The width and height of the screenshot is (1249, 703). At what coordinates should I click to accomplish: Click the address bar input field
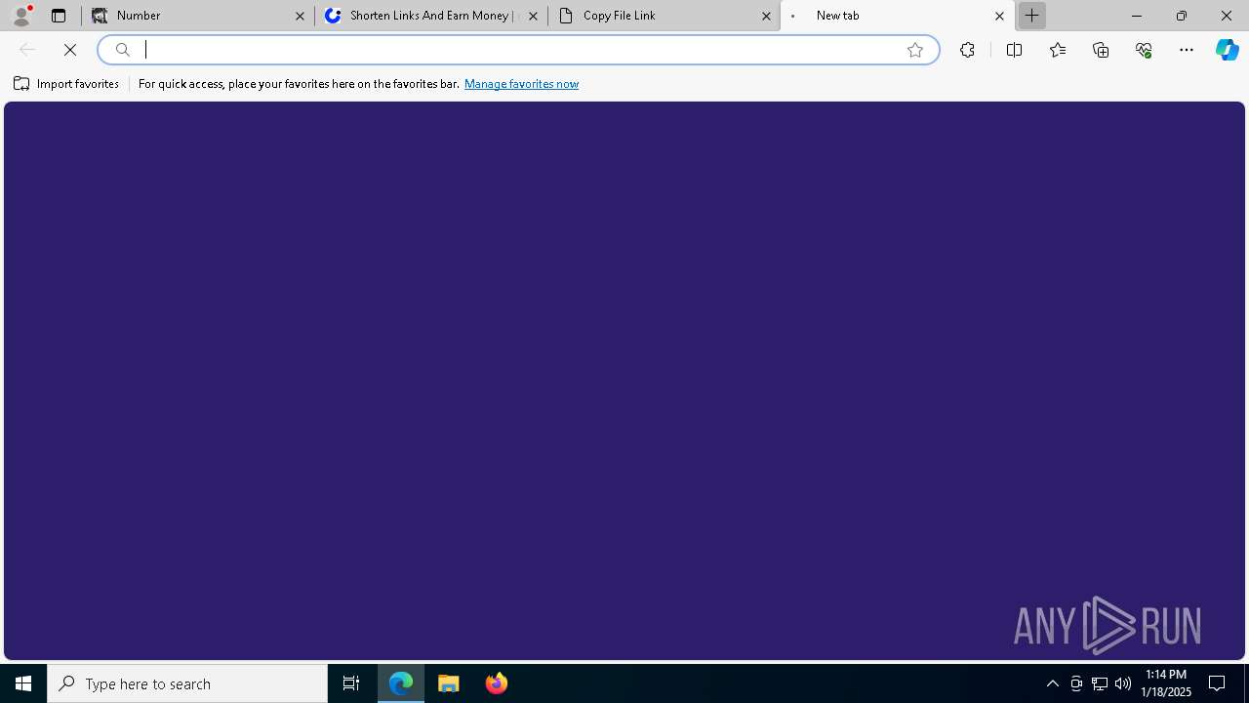[x=517, y=50]
